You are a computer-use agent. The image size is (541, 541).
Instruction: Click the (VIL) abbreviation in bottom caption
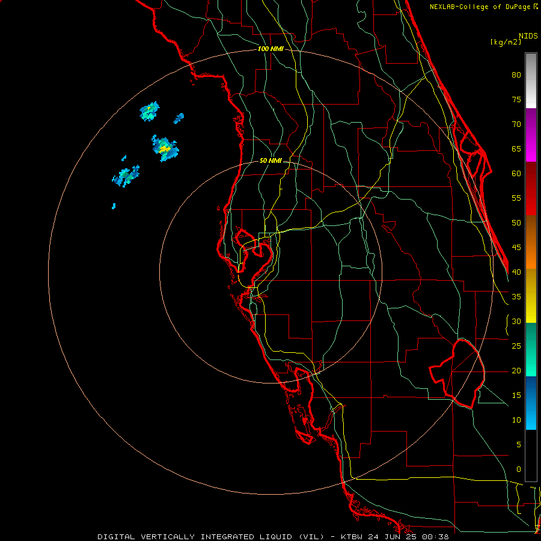pyautogui.click(x=311, y=537)
